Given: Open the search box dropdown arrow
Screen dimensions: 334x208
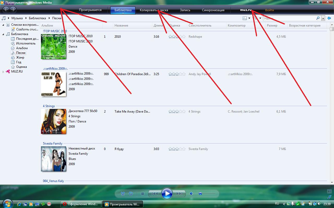Looking at the screenshot, I should [x=323, y=18].
